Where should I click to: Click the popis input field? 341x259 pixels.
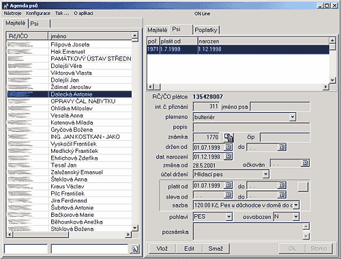tap(251, 127)
